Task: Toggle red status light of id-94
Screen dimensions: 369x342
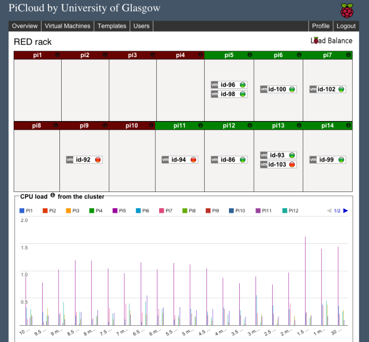Action: click(194, 160)
